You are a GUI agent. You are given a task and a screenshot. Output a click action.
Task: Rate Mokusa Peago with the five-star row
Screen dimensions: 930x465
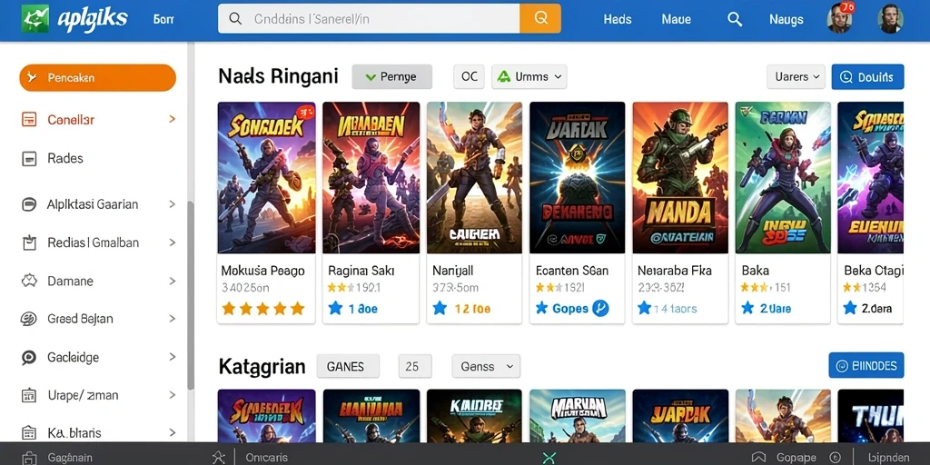(x=262, y=309)
